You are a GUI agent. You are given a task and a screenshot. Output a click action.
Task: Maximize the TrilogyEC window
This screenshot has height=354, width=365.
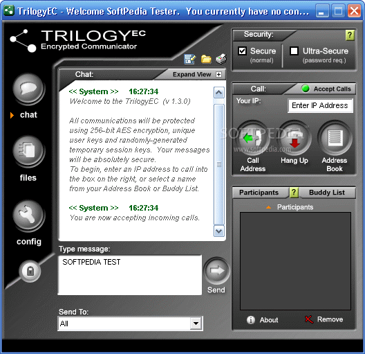pos(338,11)
